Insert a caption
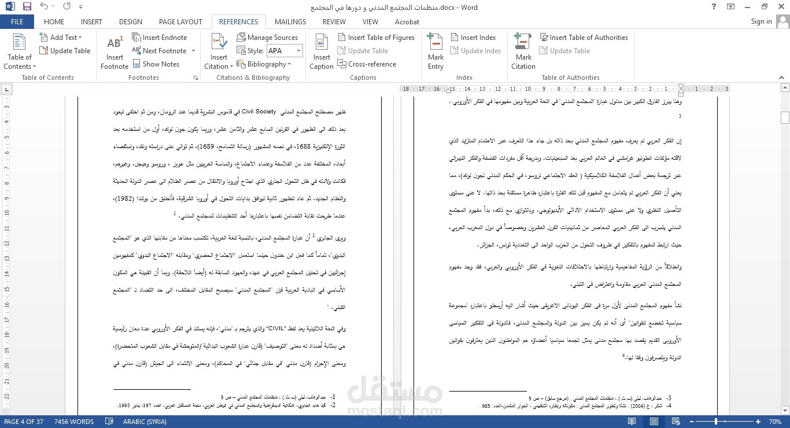The width and height of the screenshot is (790, 428). [321, 52]
